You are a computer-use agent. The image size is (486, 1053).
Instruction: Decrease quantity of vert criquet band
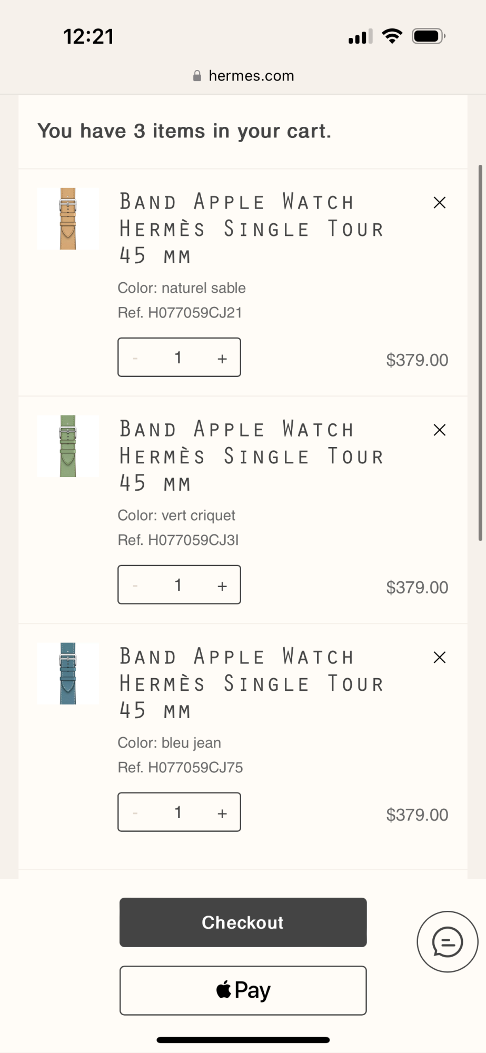click(x=135, y=586)
